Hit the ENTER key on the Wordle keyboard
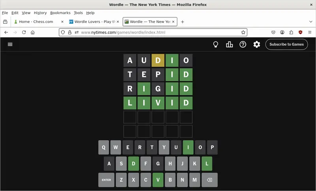316x191 pixels. coord(106,180)
